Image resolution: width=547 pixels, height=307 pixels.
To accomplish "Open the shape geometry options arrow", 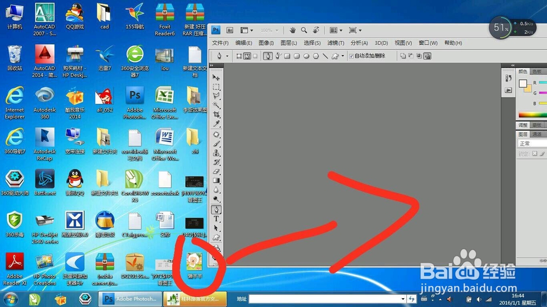I will click(x=342, y=56).
